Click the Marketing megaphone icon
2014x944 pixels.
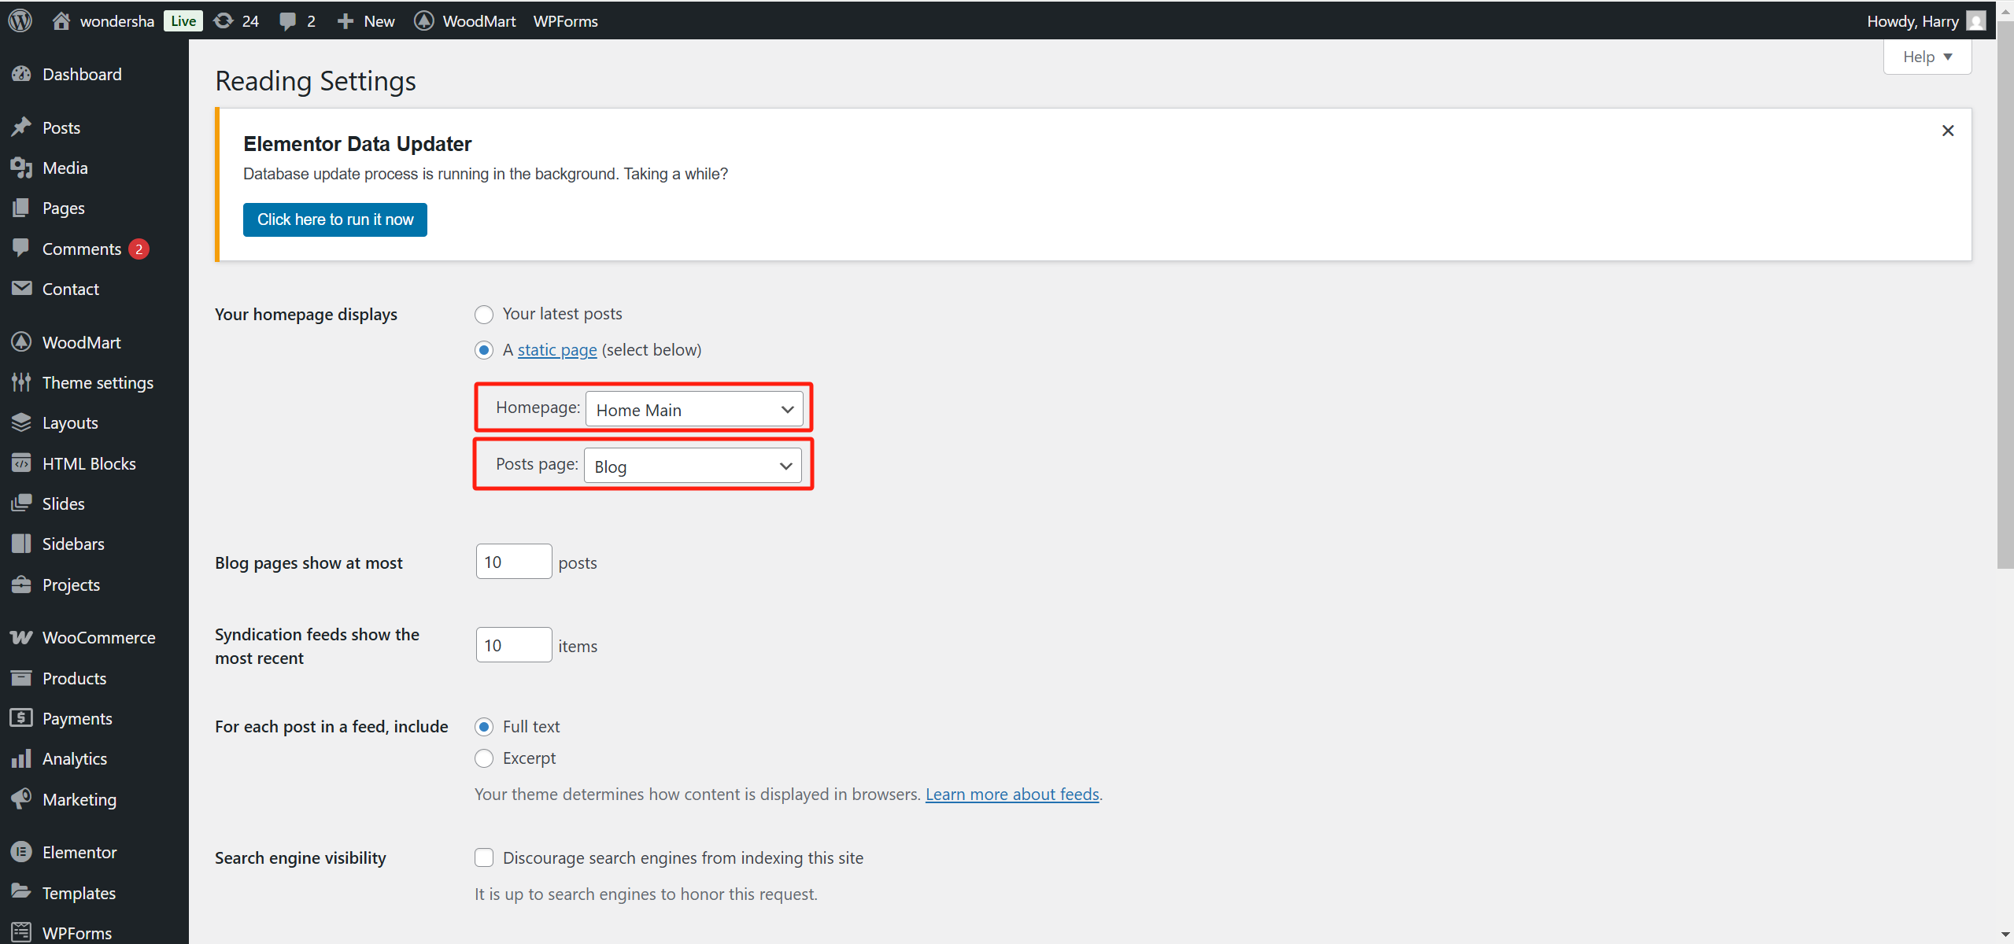coord(21,799)
